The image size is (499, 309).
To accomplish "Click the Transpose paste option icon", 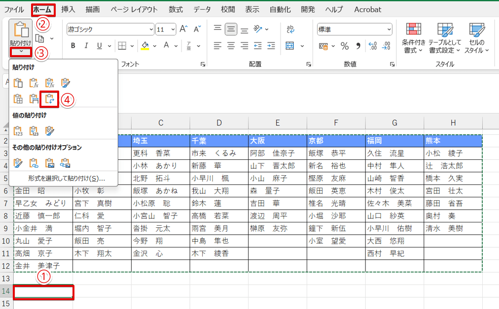I will tap(50, 99).
